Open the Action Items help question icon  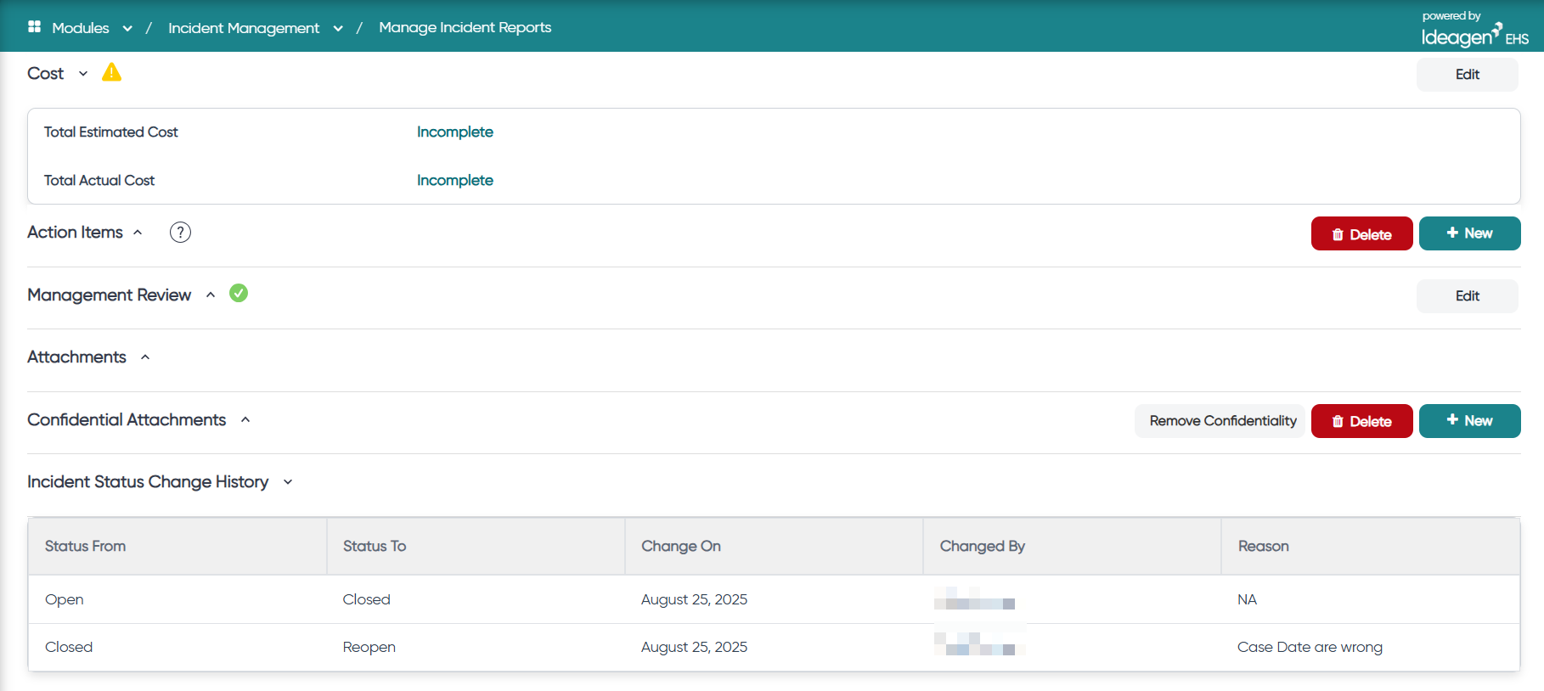180,233
